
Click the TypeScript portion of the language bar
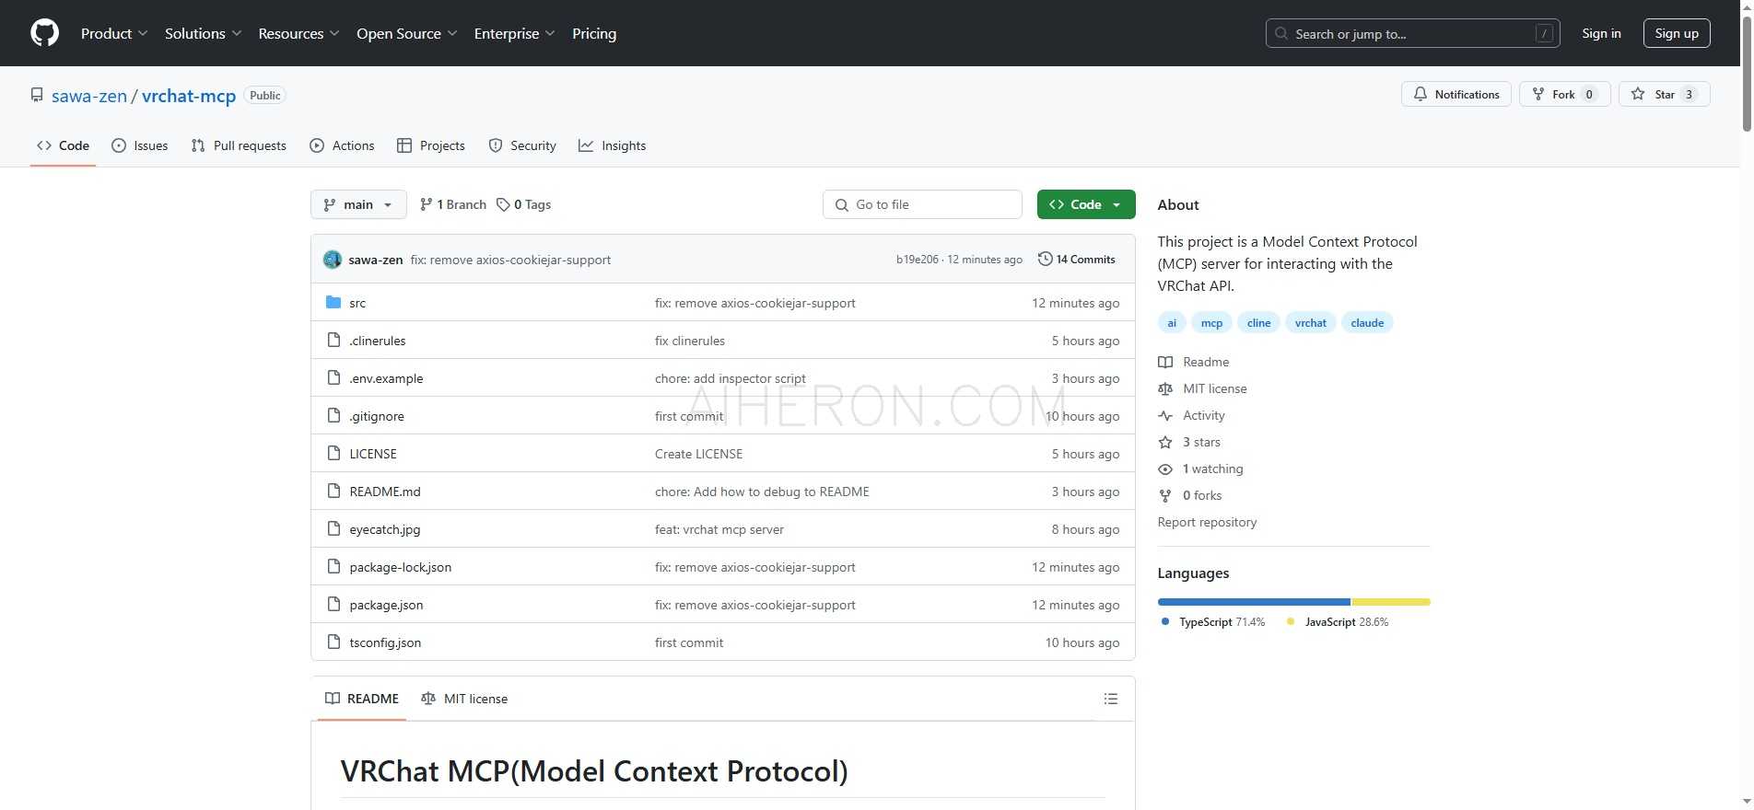point(1253,602)
